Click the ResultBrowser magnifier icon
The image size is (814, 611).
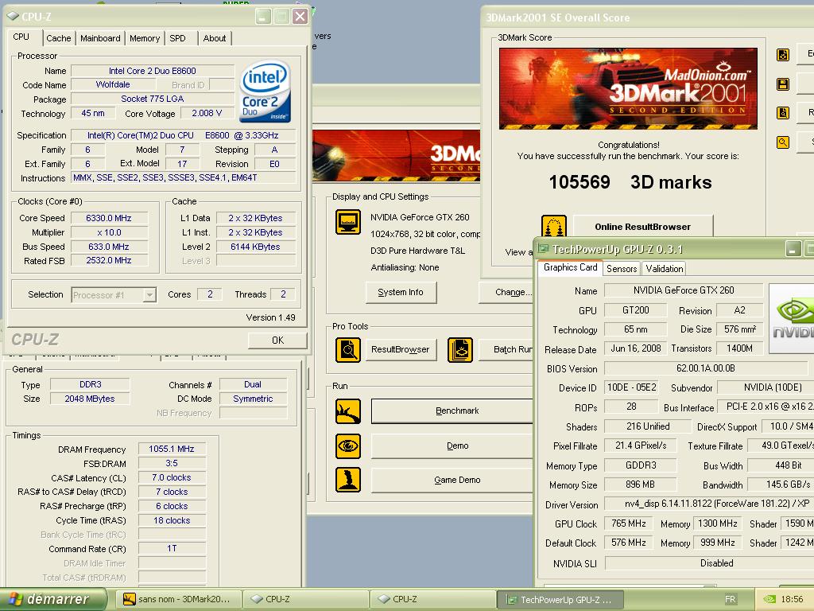tap(348, 350)
